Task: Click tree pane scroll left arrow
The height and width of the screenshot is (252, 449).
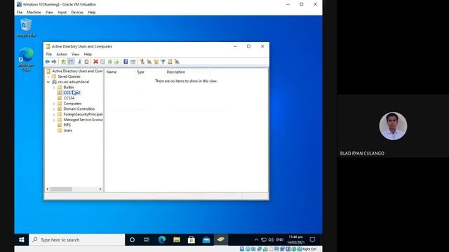Action: pos(48,189)
